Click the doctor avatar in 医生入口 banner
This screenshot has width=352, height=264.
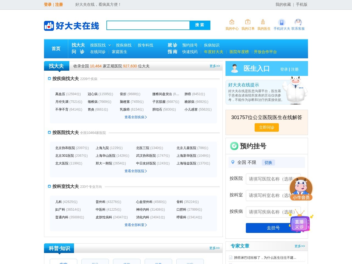(x=234, y=68)
